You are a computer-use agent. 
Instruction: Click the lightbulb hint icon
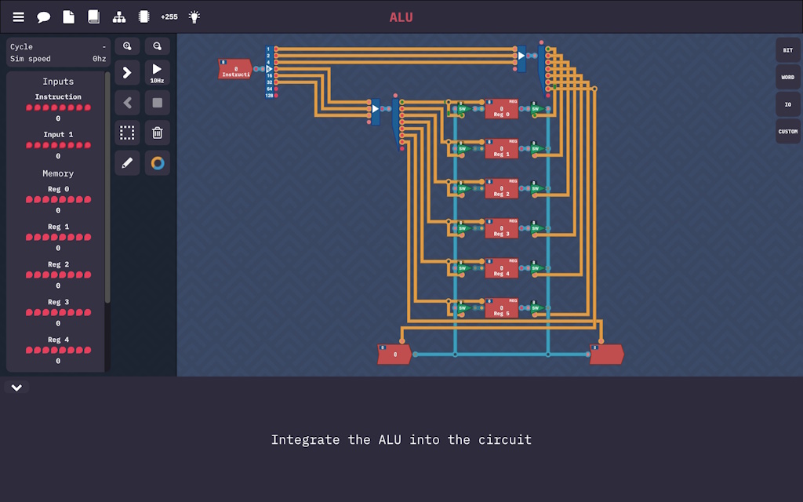(194, 17)
